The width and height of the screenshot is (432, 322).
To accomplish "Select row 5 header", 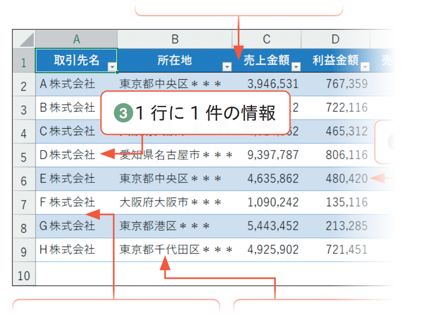I will pyautogui.click(x=24, y=155).
